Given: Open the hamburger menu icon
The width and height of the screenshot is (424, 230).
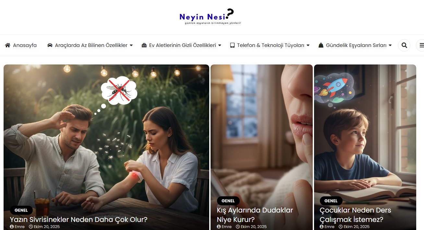Looking at the screenshot, I should (421, 45).
